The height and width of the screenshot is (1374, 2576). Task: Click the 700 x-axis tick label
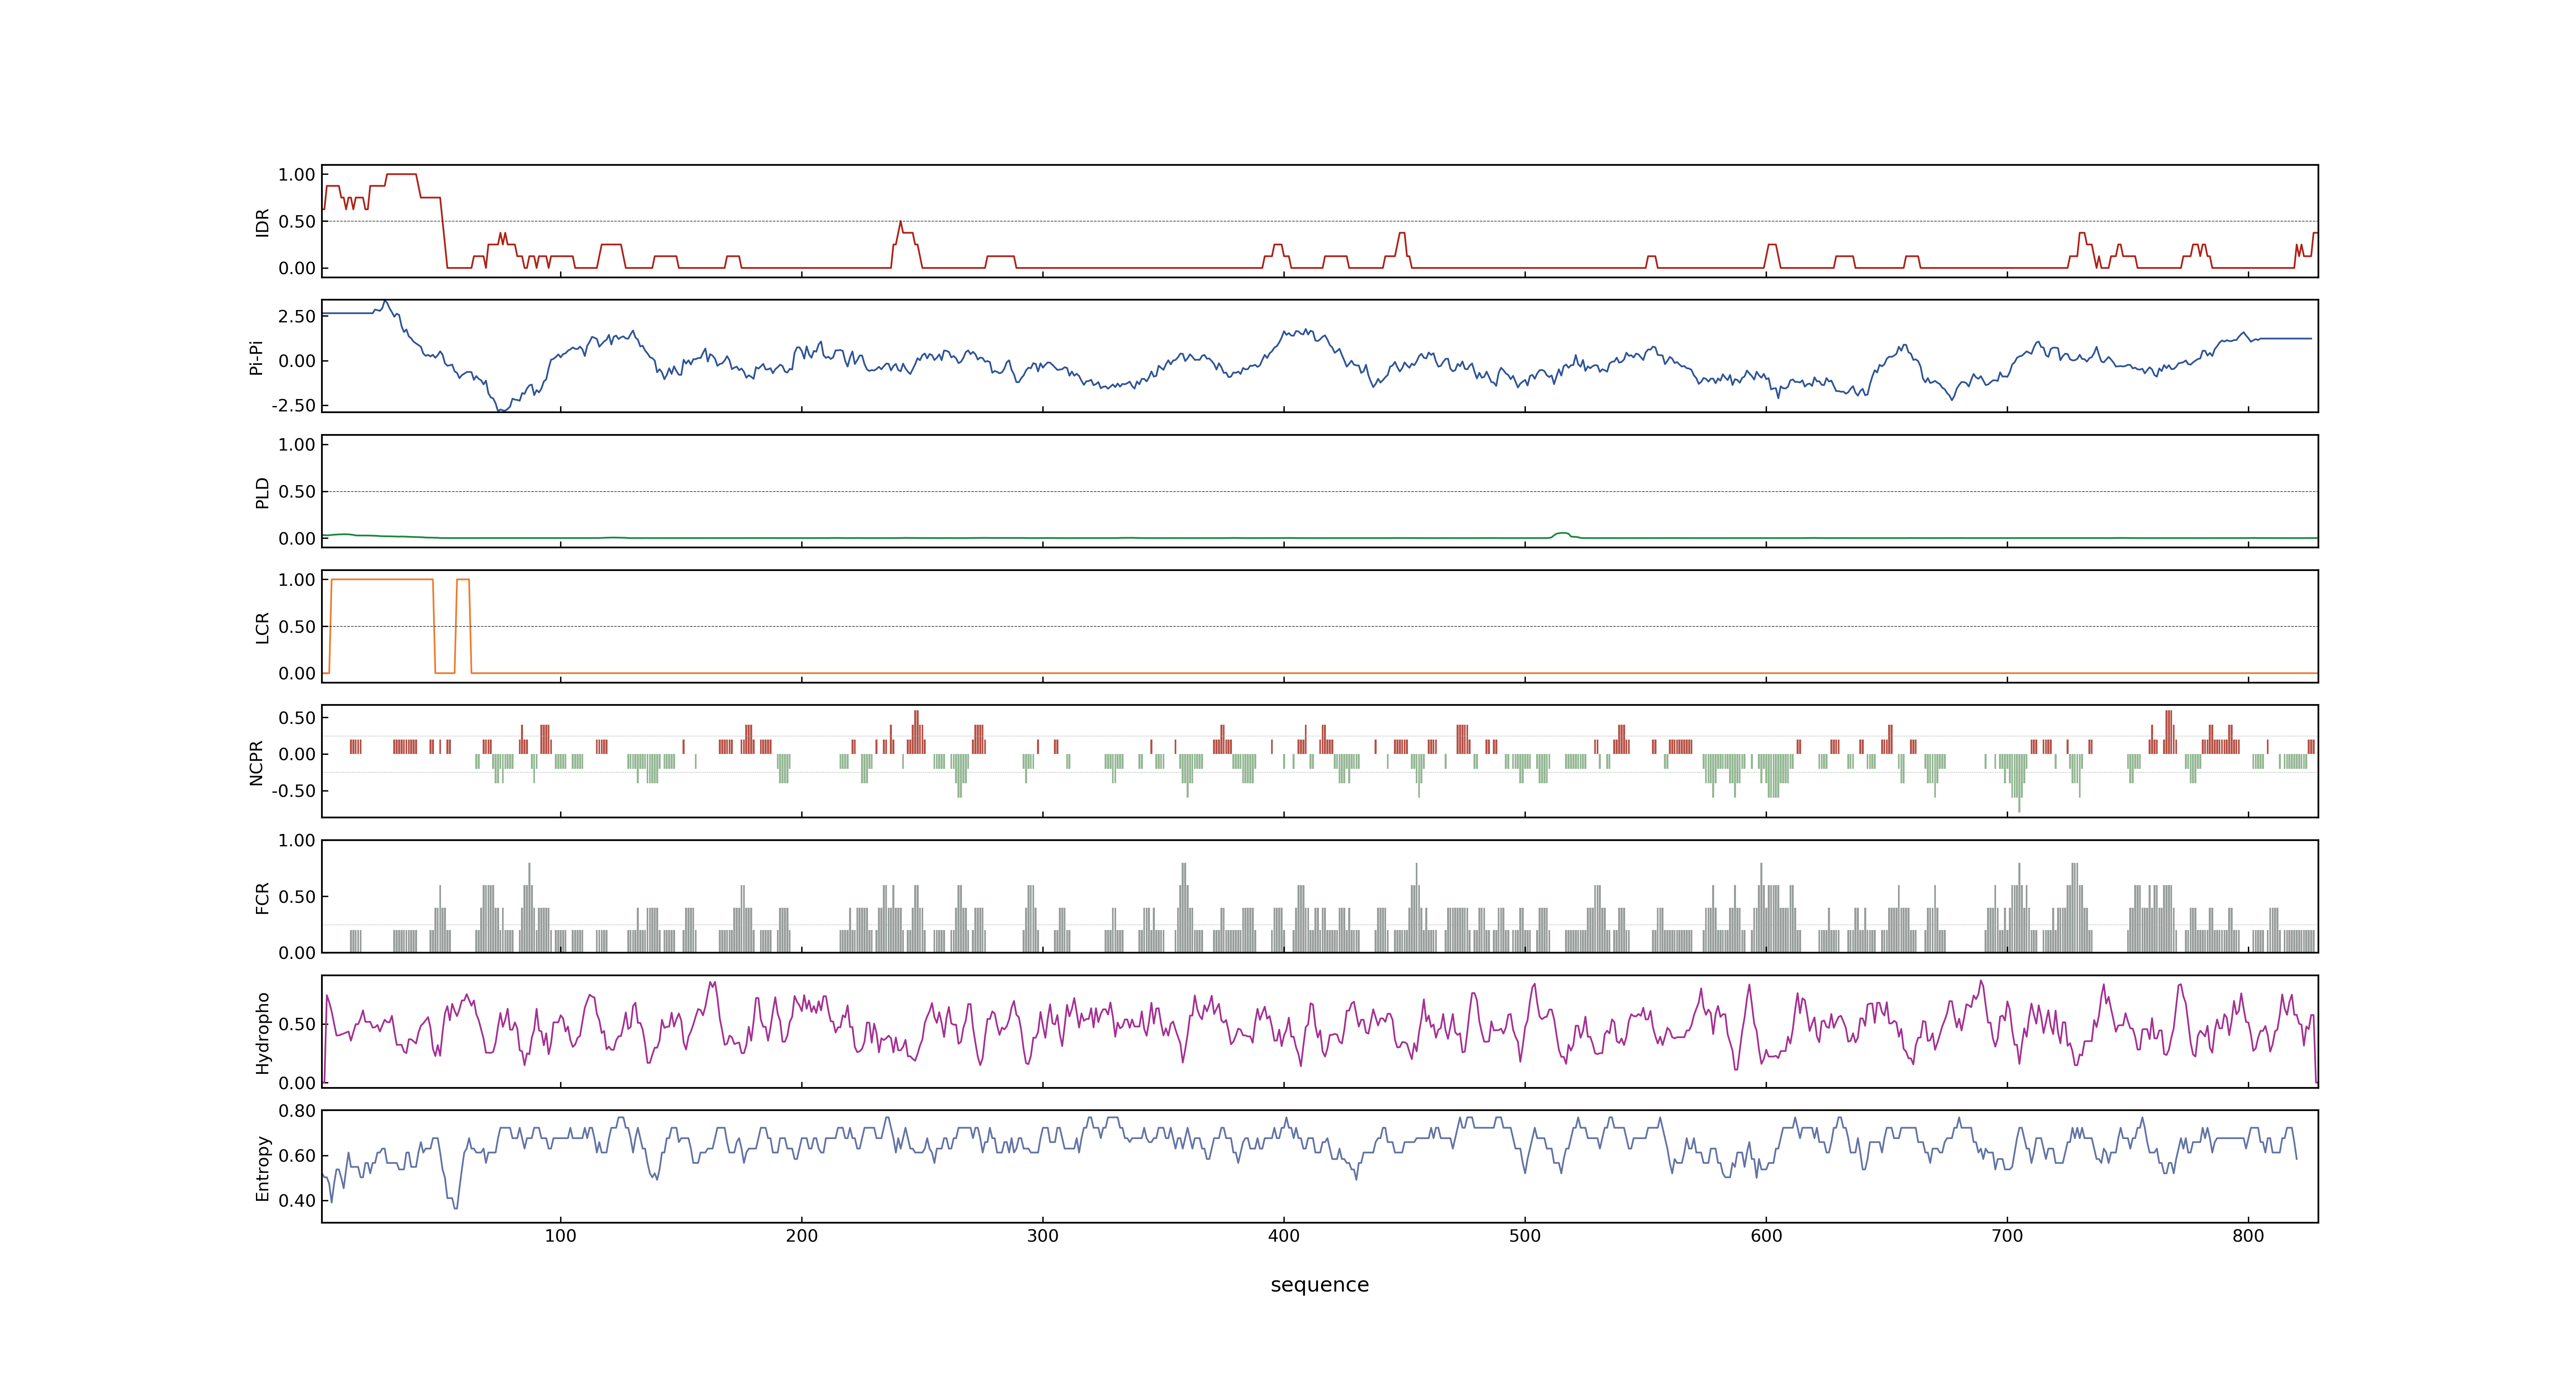[x=2007, y=1236]
